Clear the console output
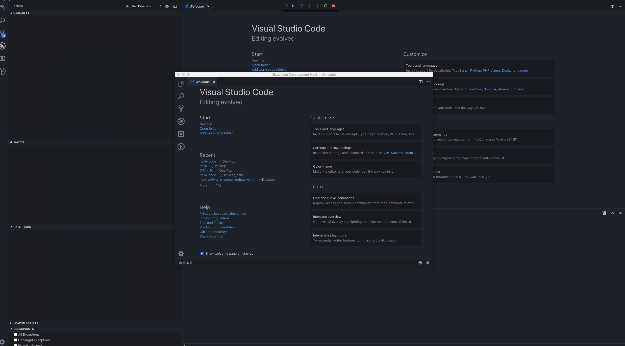 pos(604,213)
